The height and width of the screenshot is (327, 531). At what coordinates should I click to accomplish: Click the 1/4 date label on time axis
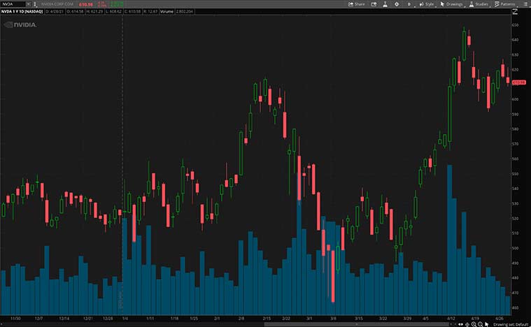pyautogui.click(x=125, y=319)
